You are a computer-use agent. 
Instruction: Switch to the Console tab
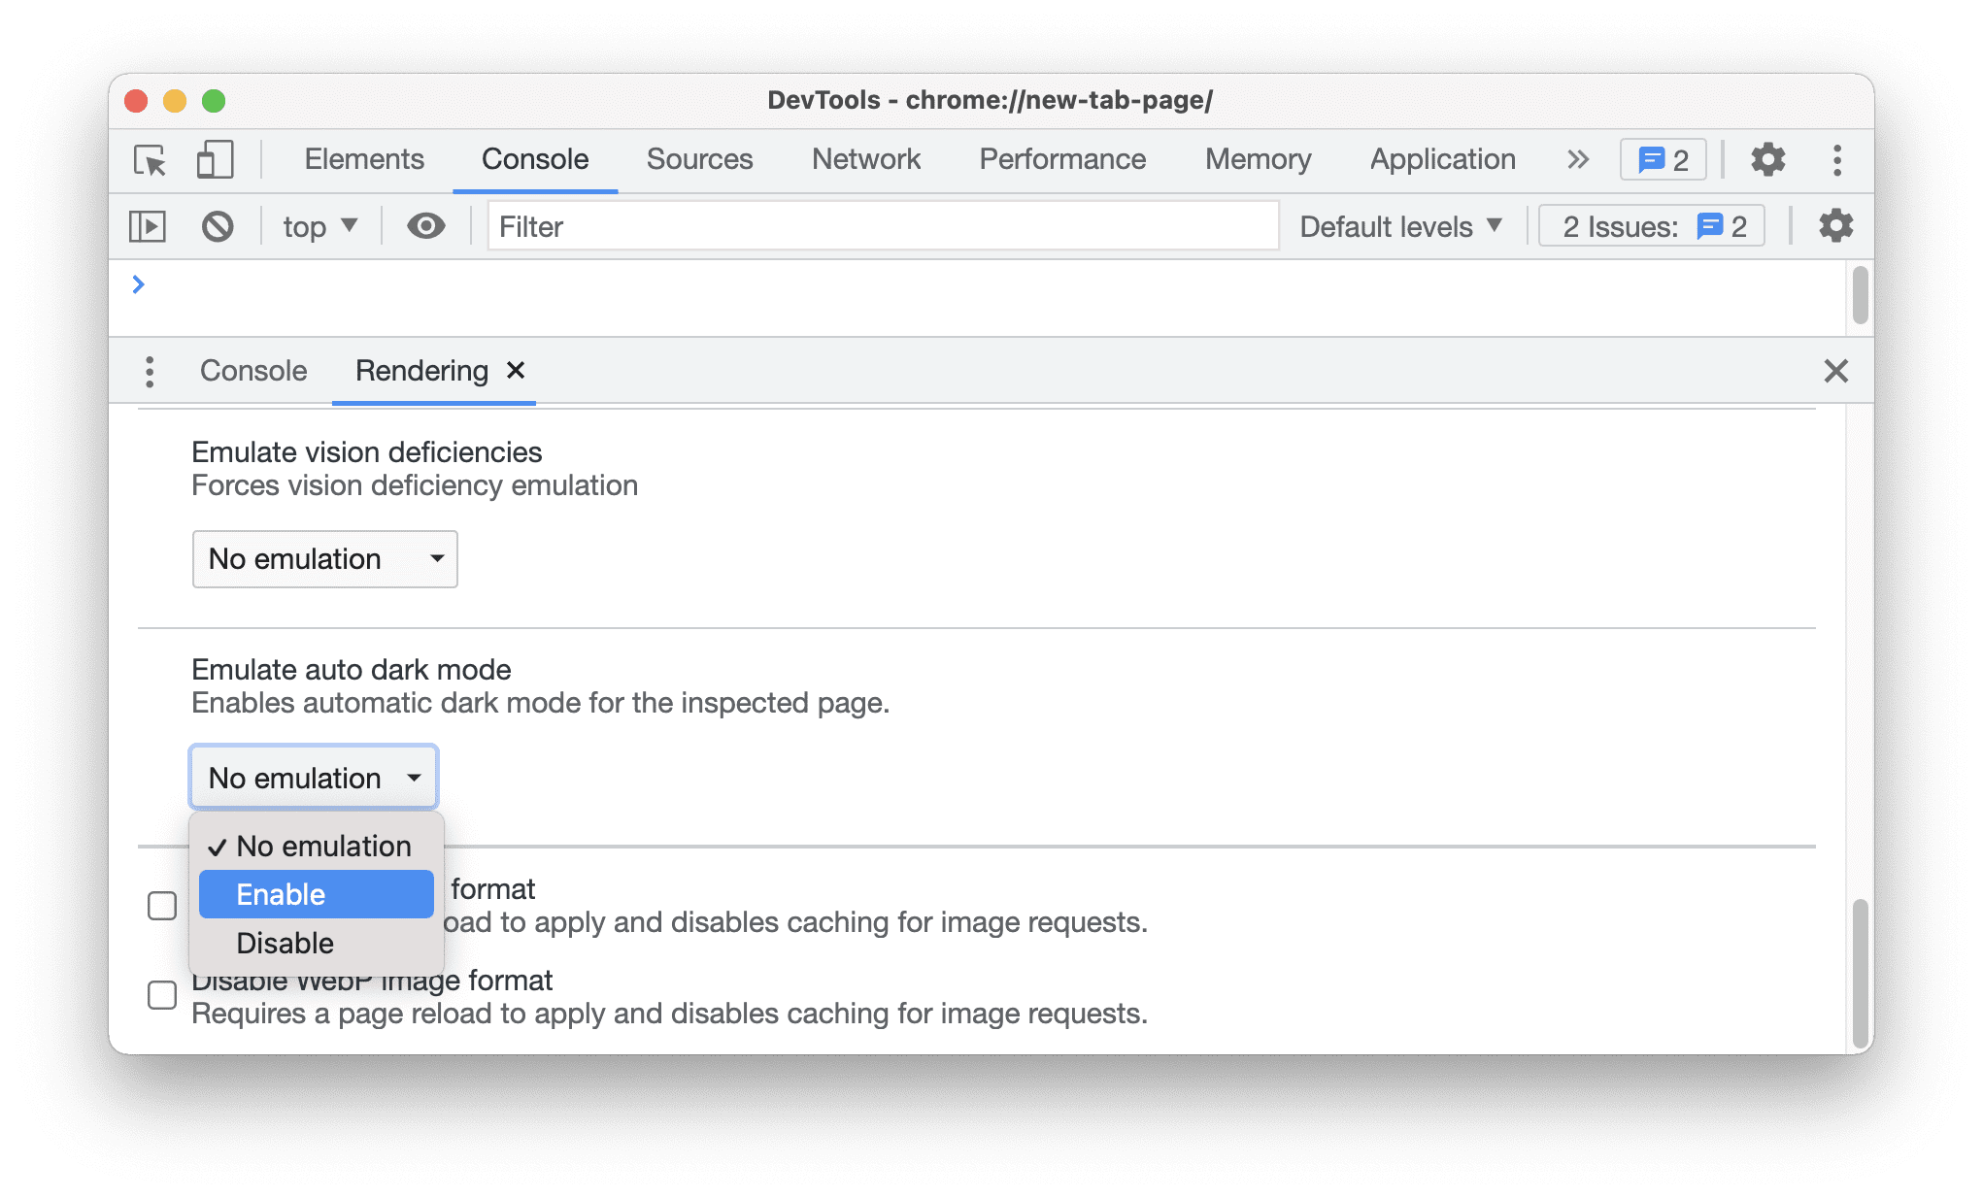click(x=251, y=370)
